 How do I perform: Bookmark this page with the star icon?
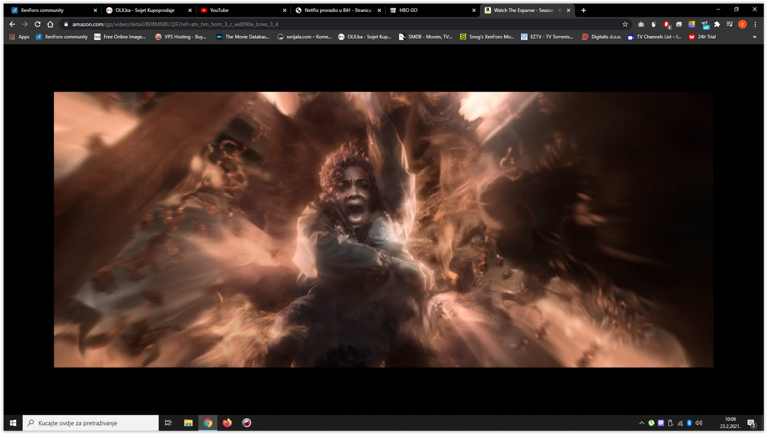pos(625,25)
